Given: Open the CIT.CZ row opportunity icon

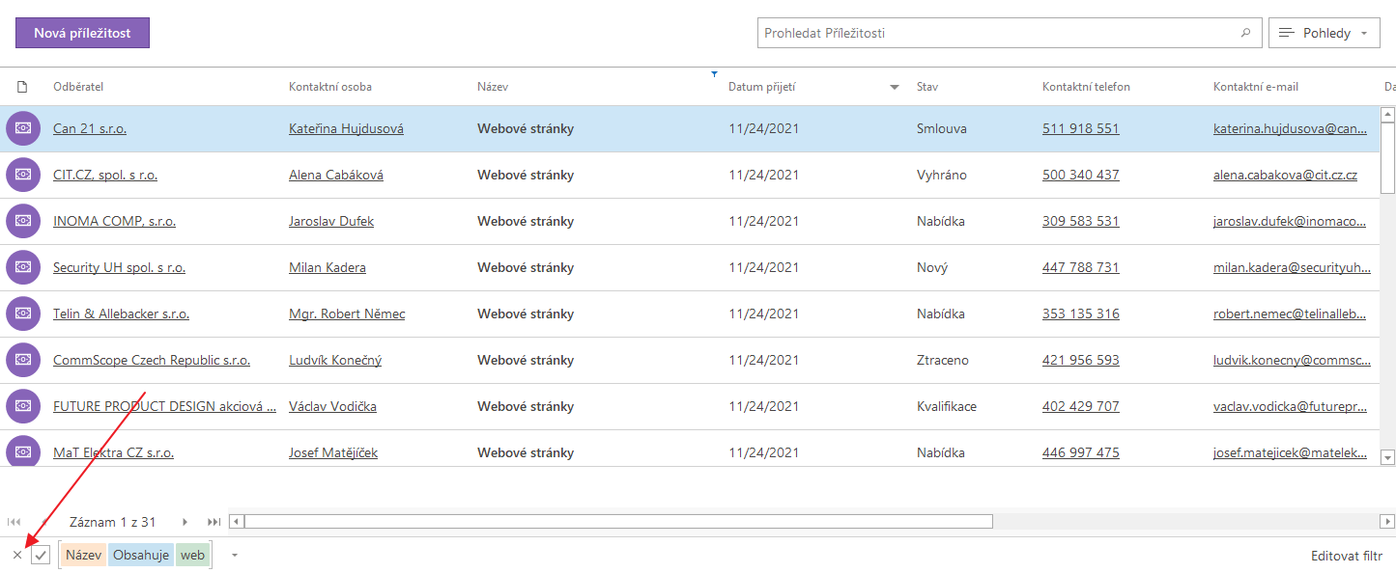Looking at the screenshot, I should 23,175.
